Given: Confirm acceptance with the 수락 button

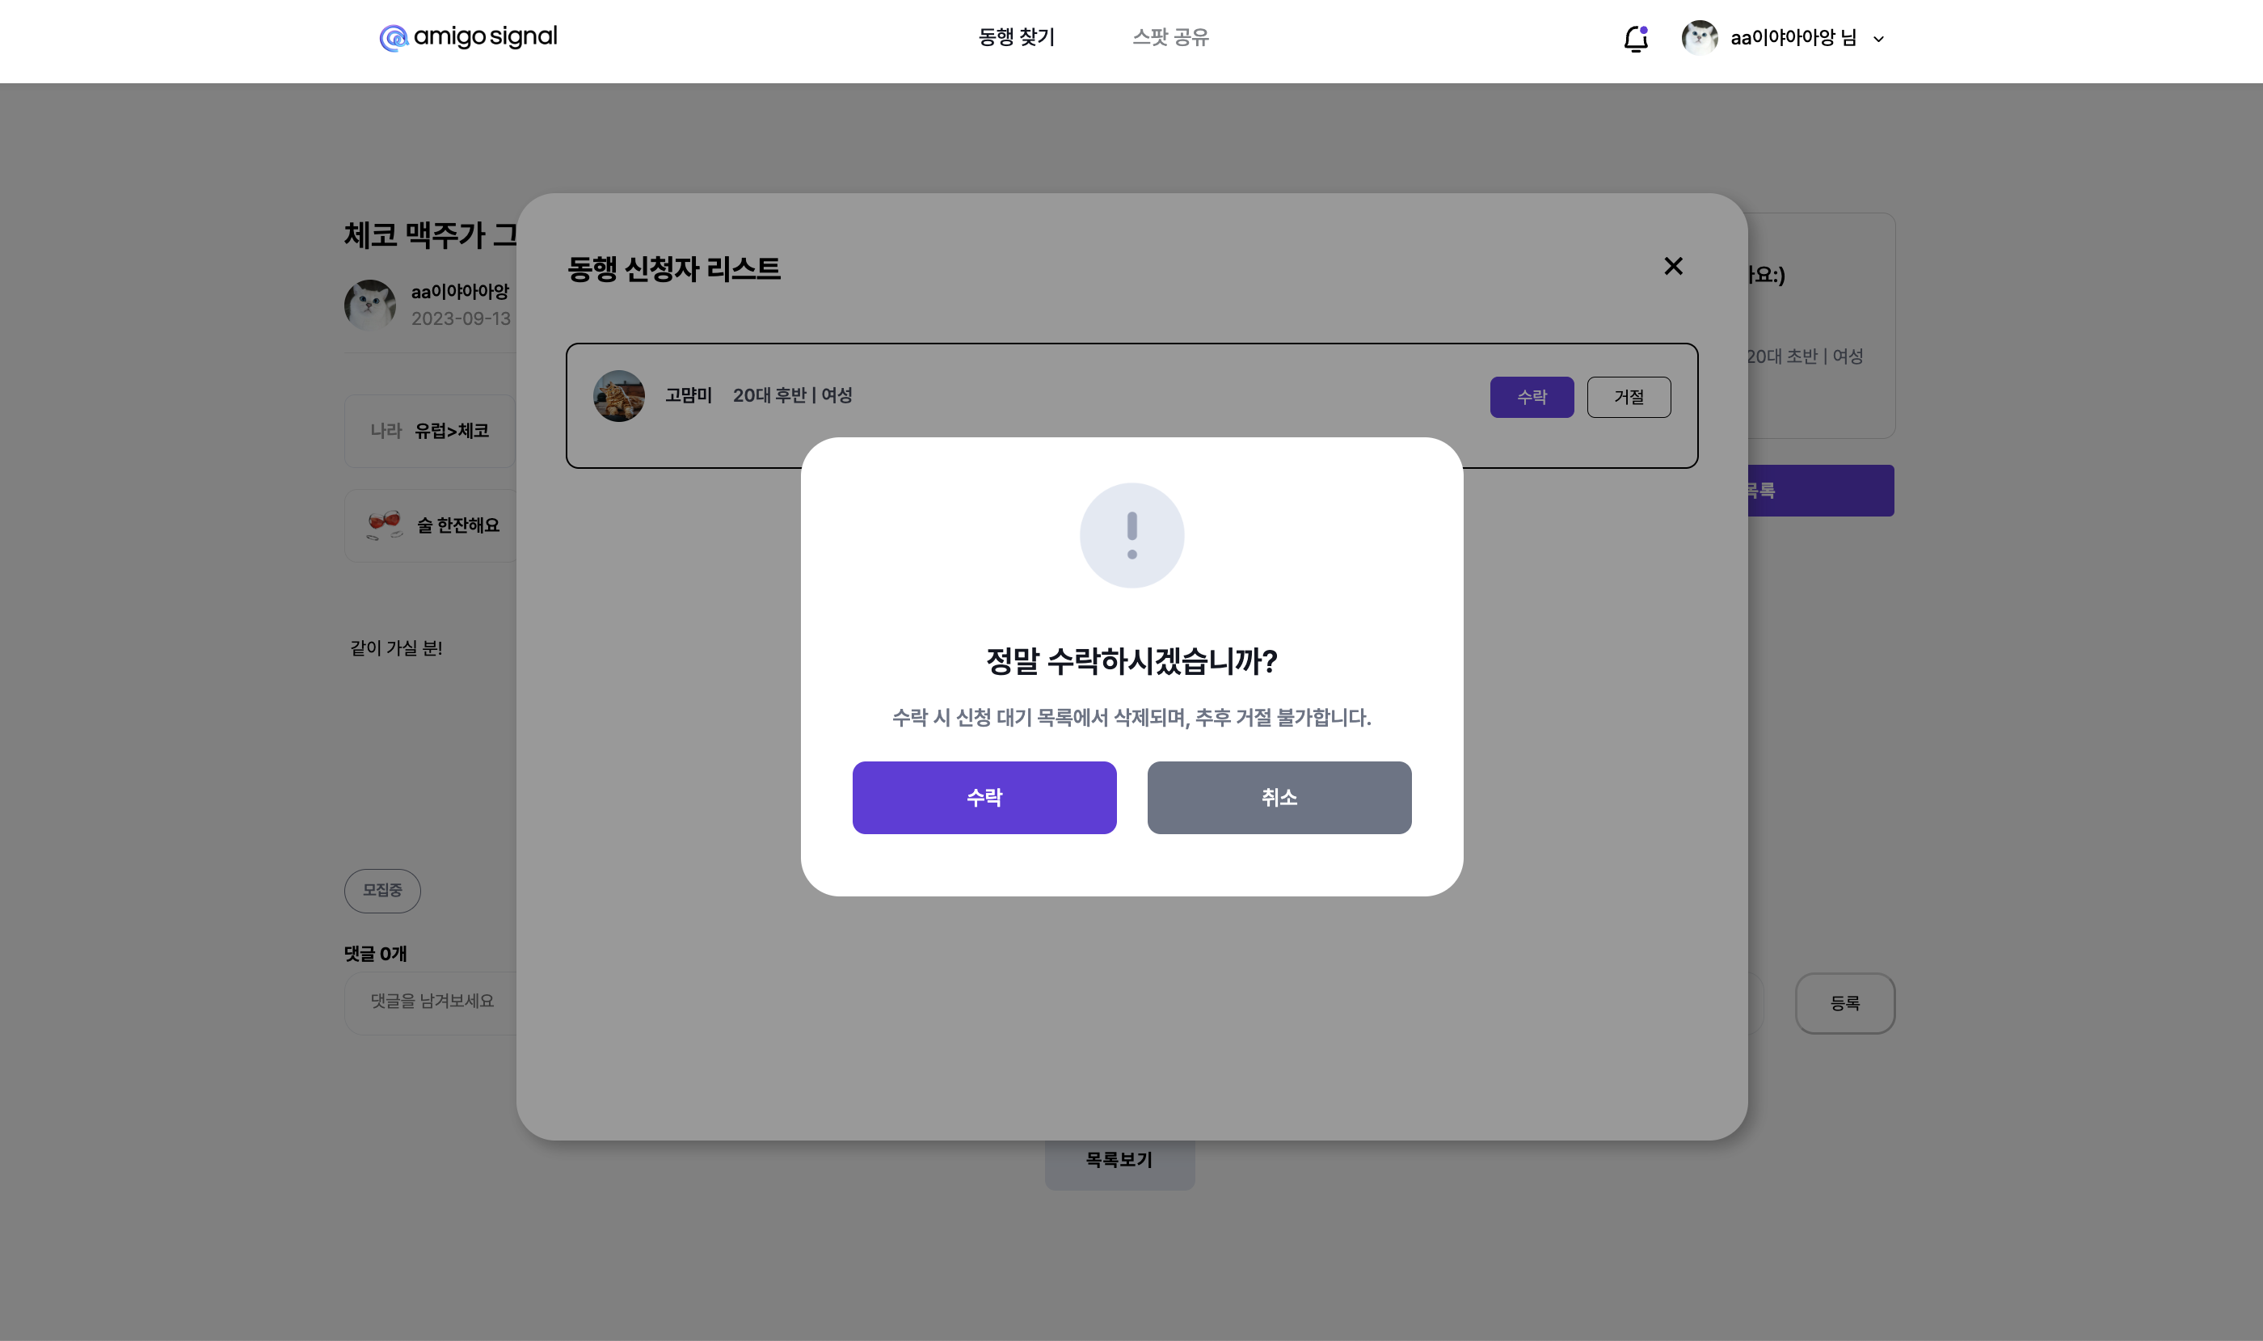Looking at the screenshot, I should pos(984,798).
